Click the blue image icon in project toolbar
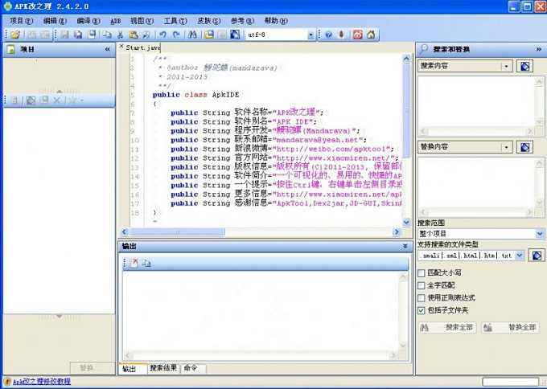547x389 pixels. pyautogui.click(x=31, y=100)
